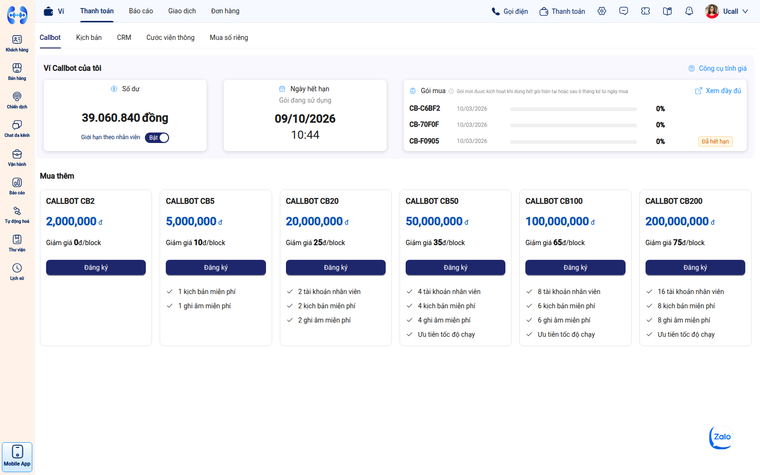The width and height of the screenshot is (760, 475).
Task: Open Chat đa kênh from the sidebar
Action: point(17,129)
